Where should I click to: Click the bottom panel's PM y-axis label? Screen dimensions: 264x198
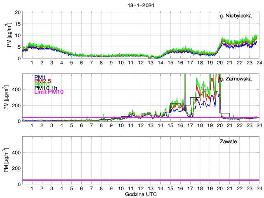pos(5,160)
